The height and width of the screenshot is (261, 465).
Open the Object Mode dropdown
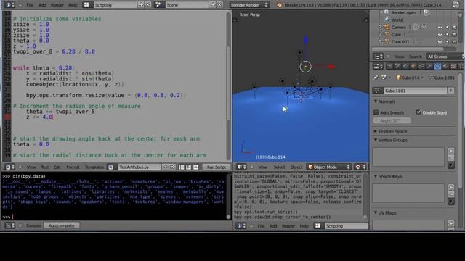tap(329, 167)
